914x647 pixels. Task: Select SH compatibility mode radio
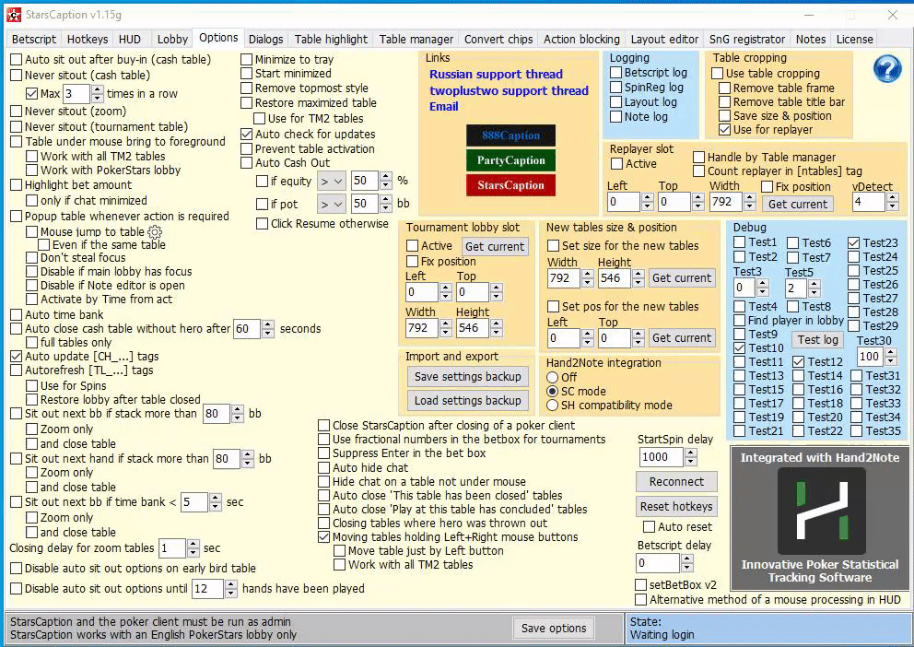tap(553, 406)
